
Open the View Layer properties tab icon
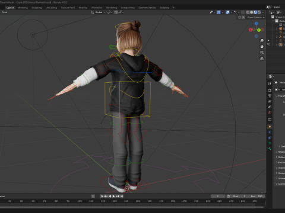(270, 101)
